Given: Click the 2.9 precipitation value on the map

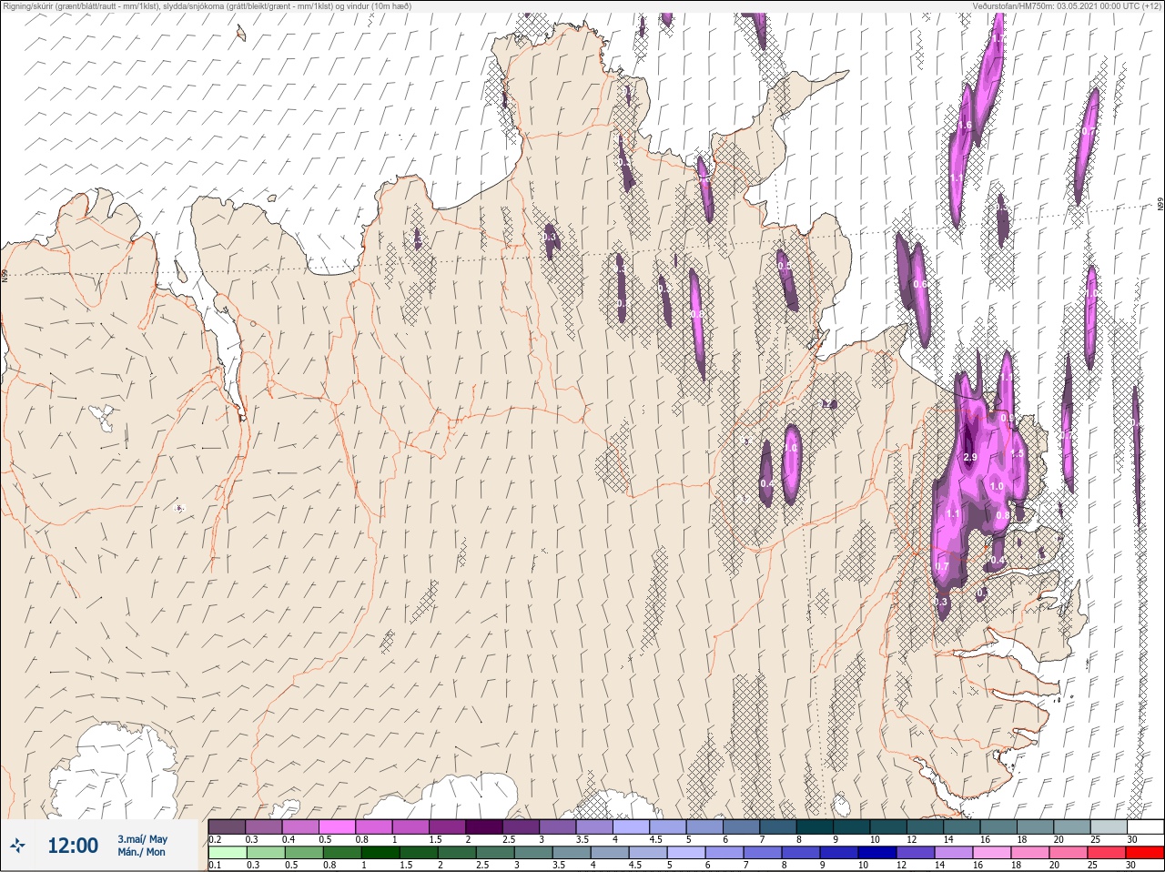Looking at the screenshot, I should [x=969, y=457].
